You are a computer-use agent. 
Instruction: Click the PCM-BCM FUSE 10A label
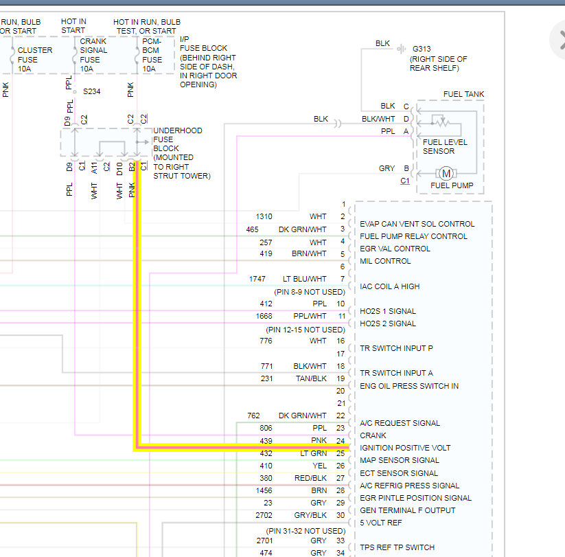click(x=152, y=55)
